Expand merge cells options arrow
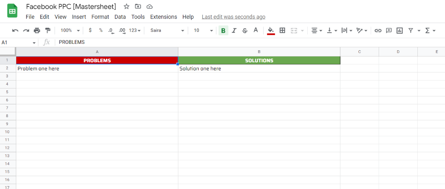Viewport: 445px width, 189px height. click(x=302, y=30)
